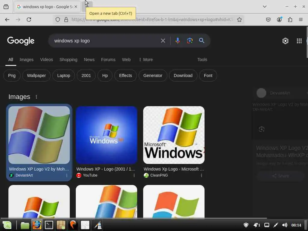Click the page vertical scrollbar

click(307, 42)
